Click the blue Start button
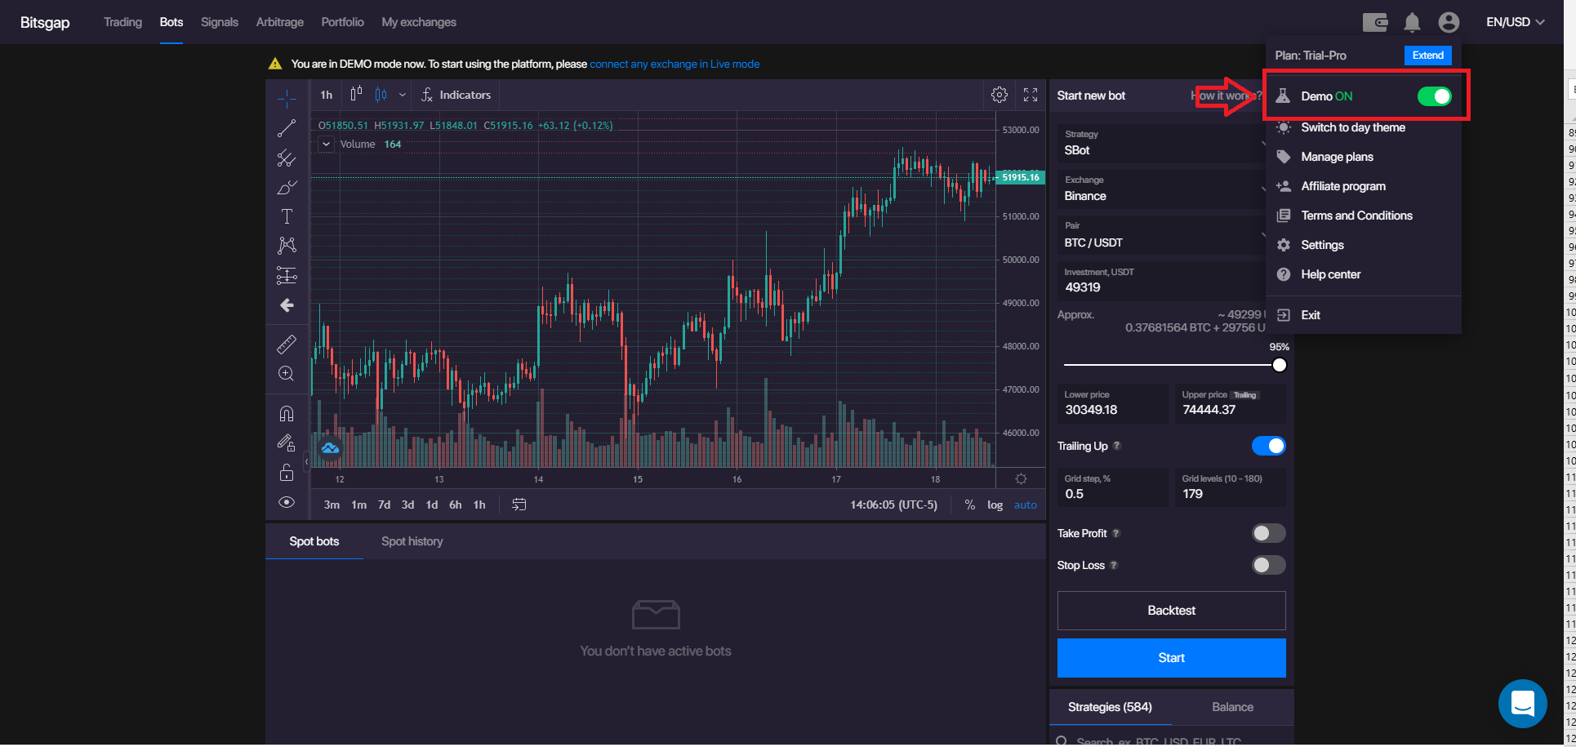This screenshot has height=747, width=1576. [x=1171, y=658]
